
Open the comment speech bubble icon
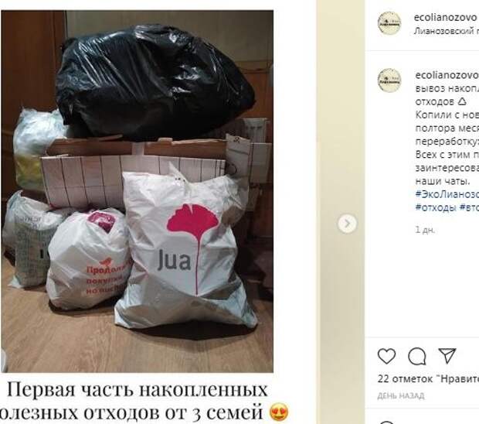pyautogui.click(x=417, y=357)
